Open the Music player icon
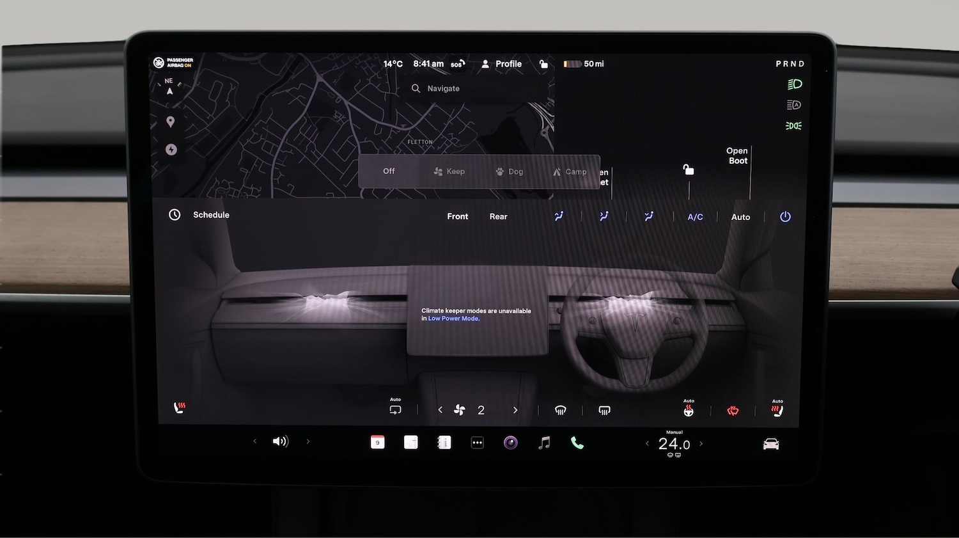Image resolution: width=959 pixels, height=538 pixels. pyautogui.click(x=544, y=442)
